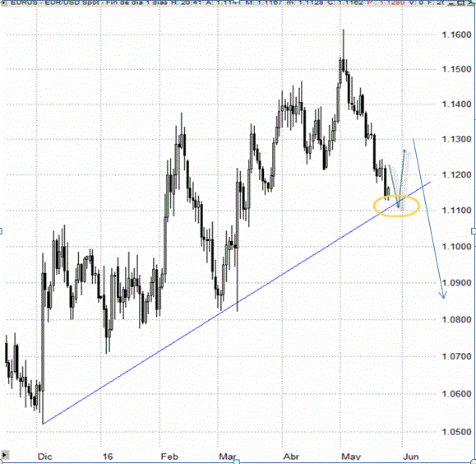Click the small play arrow beside Dic
Image resolution: width=476 pixels, height=464 pixels.
click(5, 455)
